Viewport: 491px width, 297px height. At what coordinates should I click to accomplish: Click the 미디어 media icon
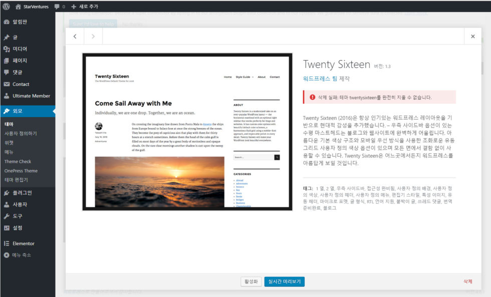[7, 49]
